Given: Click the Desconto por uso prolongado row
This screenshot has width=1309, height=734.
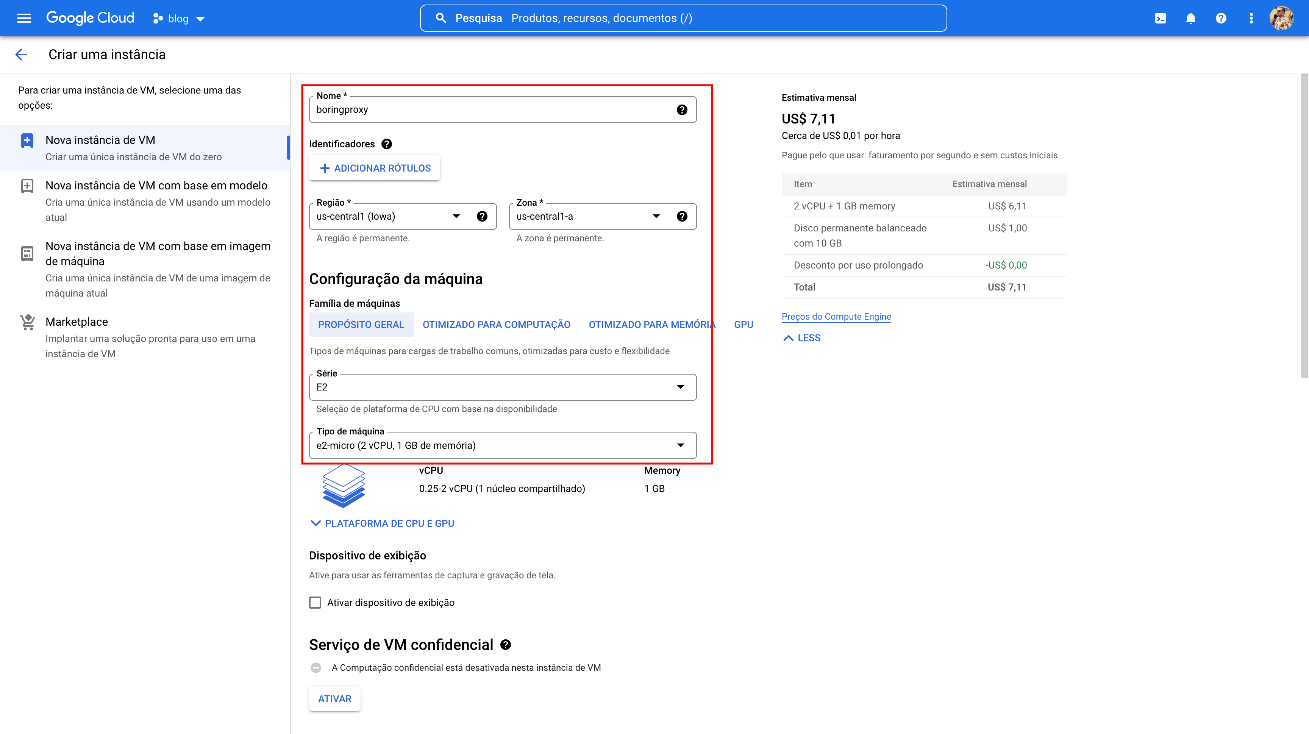Looking at the screenshot, I should pyautogui.click(x=923, y=265).
